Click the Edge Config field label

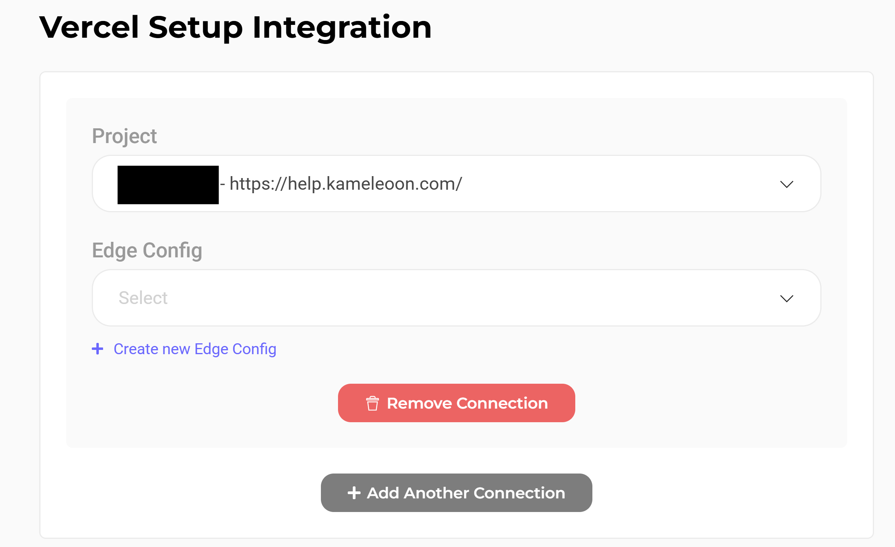pyautogui.click(x=147, y=250)
